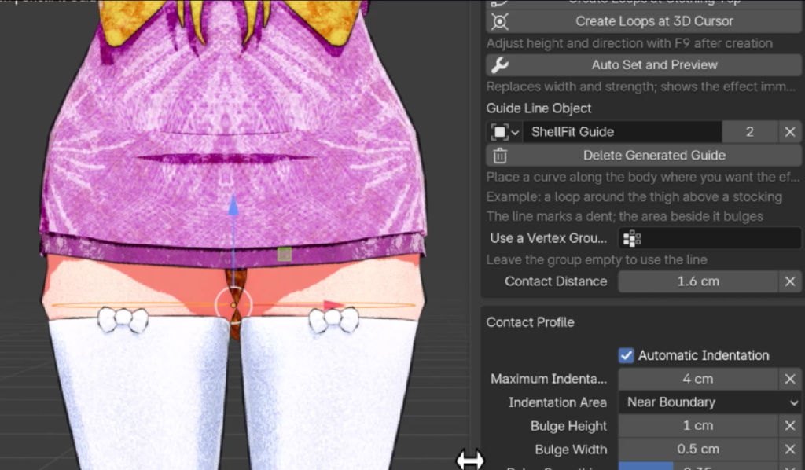Click the green plane-move gizmo square
The height and width of the screenshot is (470, 805).
click(285, 254)
